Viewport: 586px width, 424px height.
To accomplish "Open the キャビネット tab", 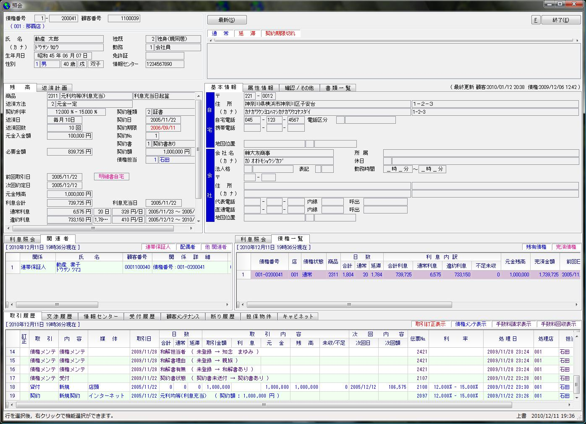I will click(x=298, y=317).
